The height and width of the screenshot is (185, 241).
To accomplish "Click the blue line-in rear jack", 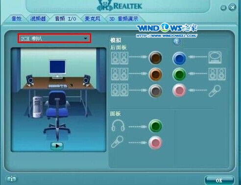I will (x=179, y=58).
